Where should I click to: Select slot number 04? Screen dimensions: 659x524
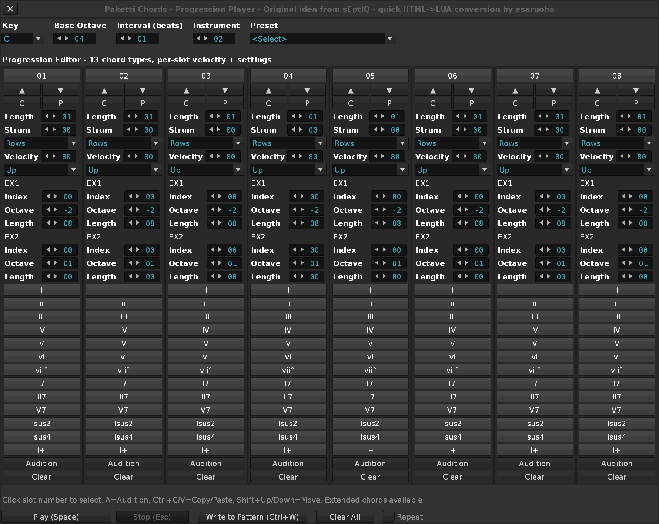coord(288,76)
